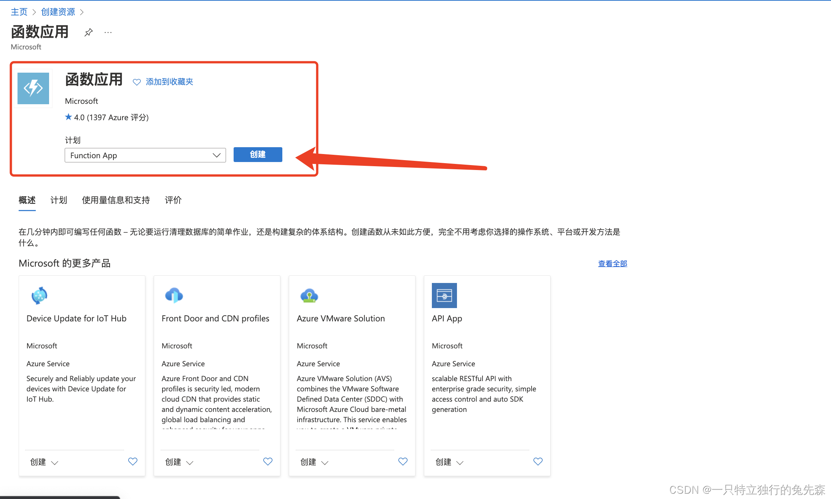Open the Azure VMware Solution title
Viewport: 831px width, 499px height.
(x=341, y=318)
